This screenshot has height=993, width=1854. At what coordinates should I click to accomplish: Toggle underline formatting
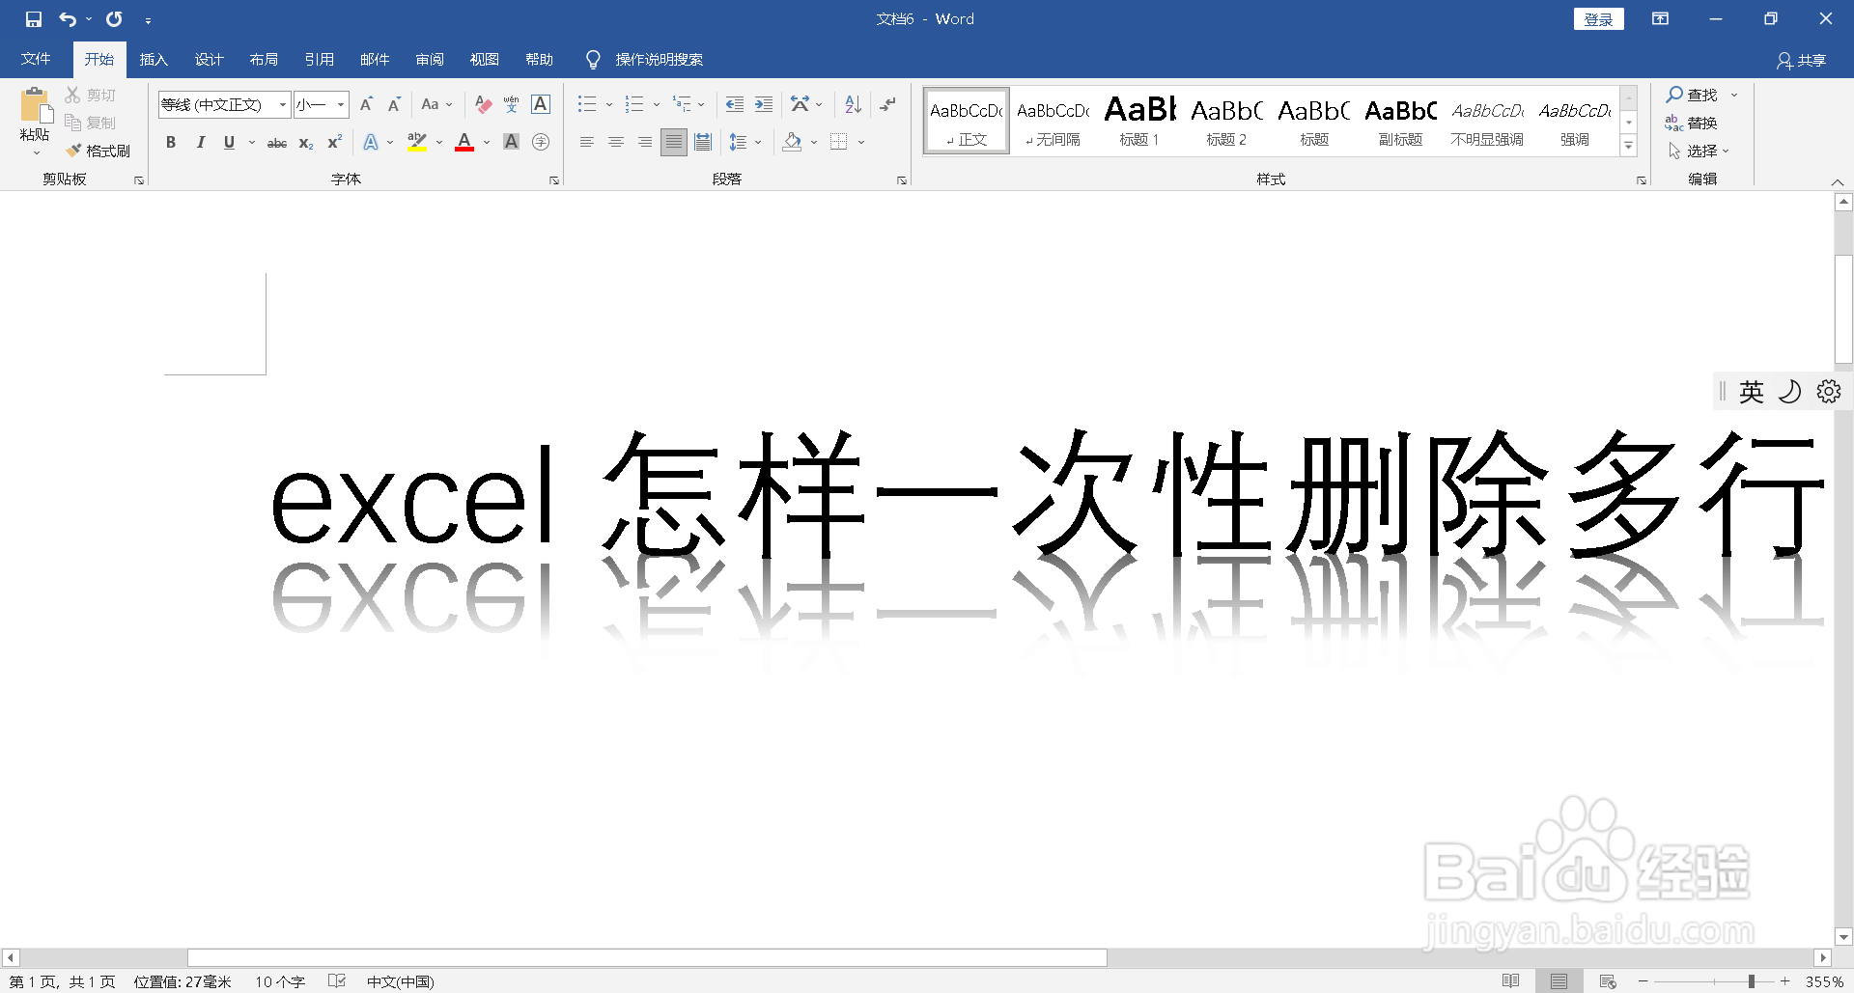[x=229, y=142]
